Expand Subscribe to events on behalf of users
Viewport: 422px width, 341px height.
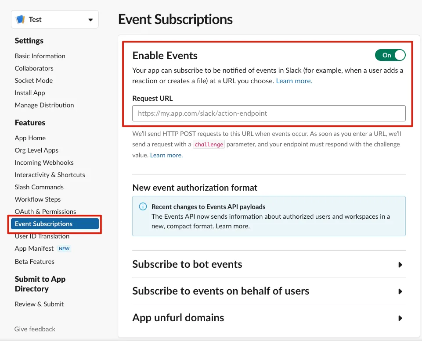pos(400,291)
